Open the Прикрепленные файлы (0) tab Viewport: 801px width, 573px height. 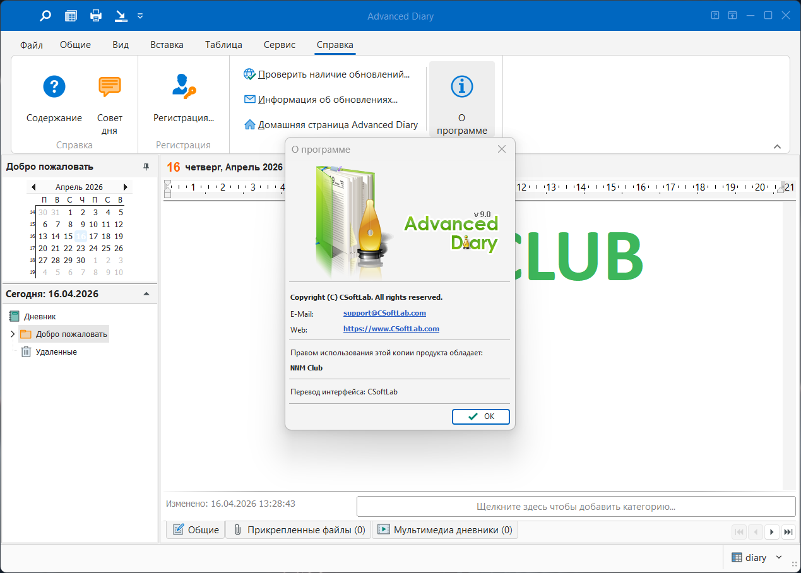tap(299, 530)
